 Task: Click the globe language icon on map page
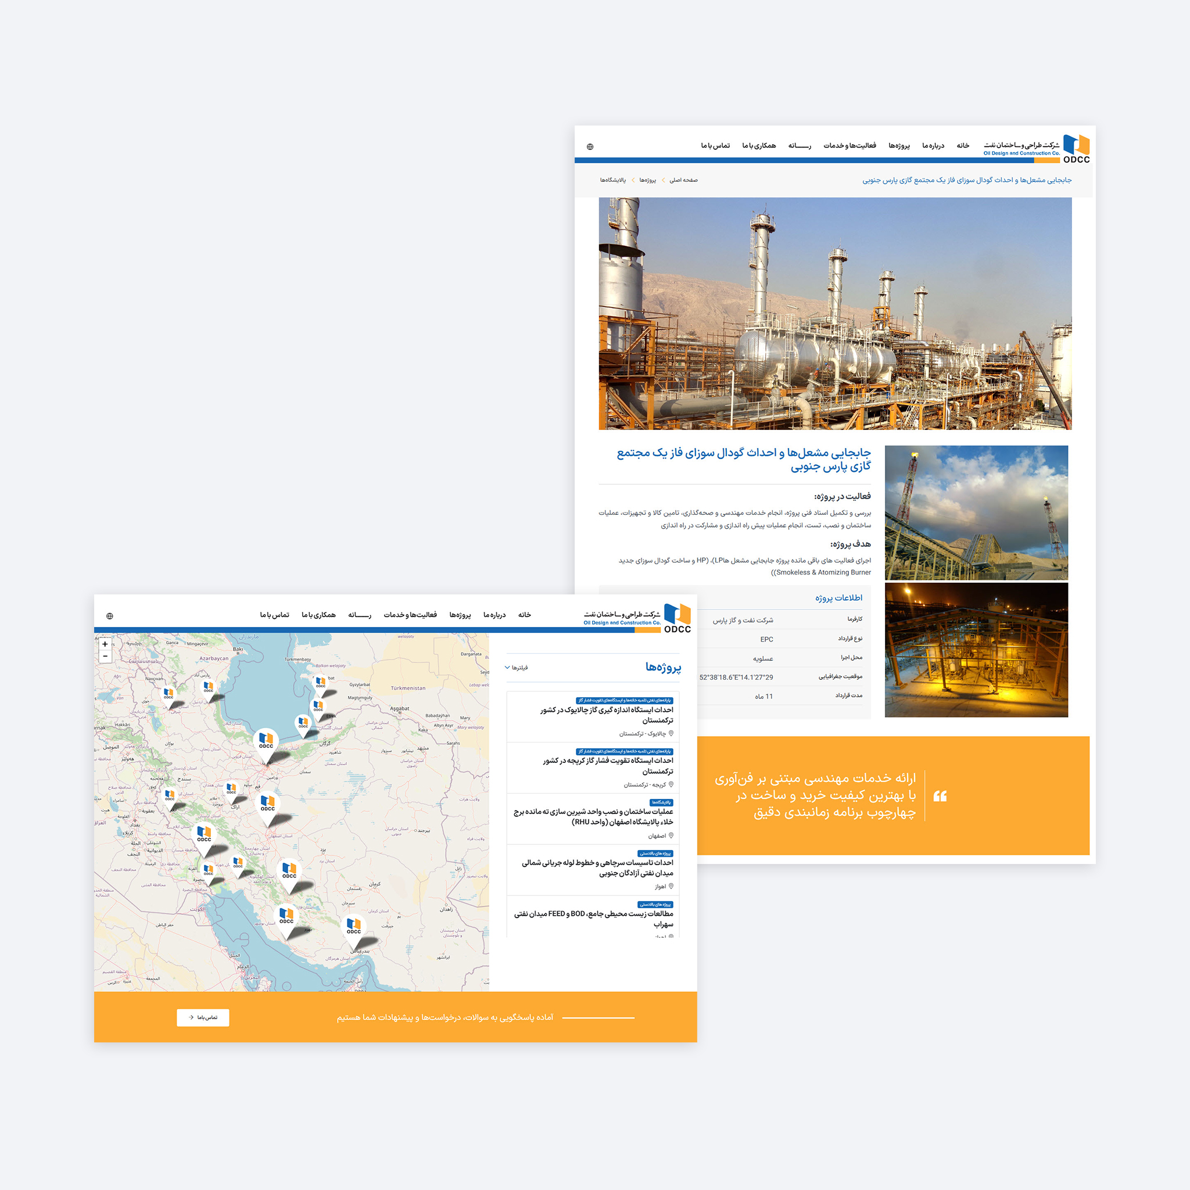pyautogui.click(x=110, y=616)
